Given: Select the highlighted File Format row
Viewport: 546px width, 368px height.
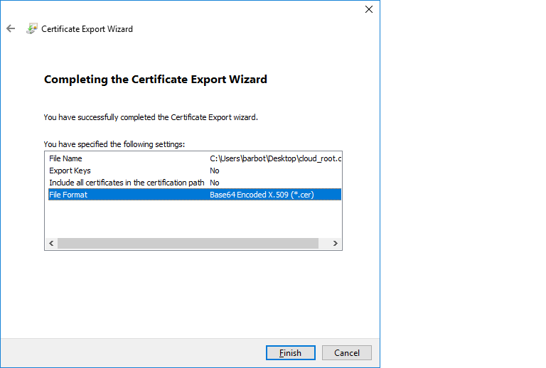Looking at the screenshot, I should point(68,195).
